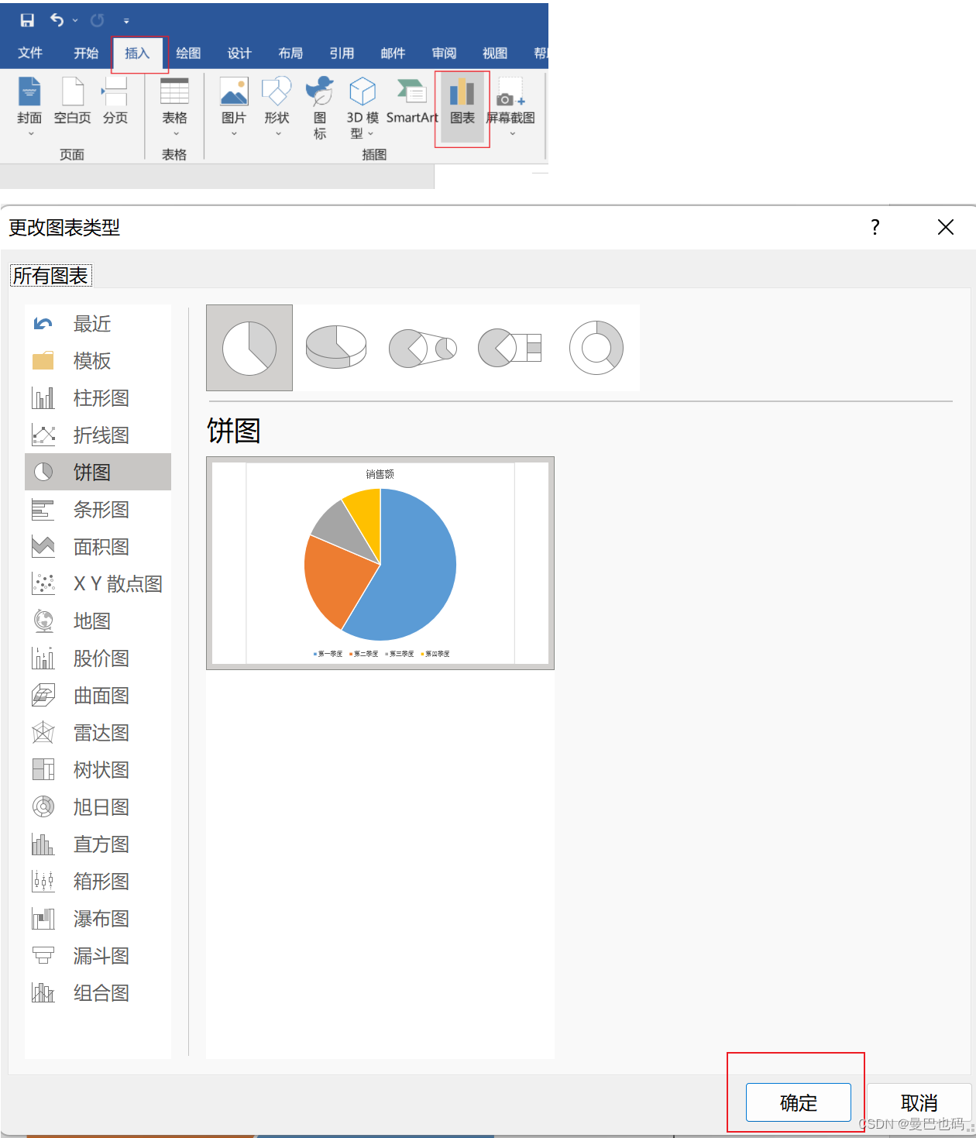Open the 形状 shapes gallery
976x1138 pixels.
[277, 106]
